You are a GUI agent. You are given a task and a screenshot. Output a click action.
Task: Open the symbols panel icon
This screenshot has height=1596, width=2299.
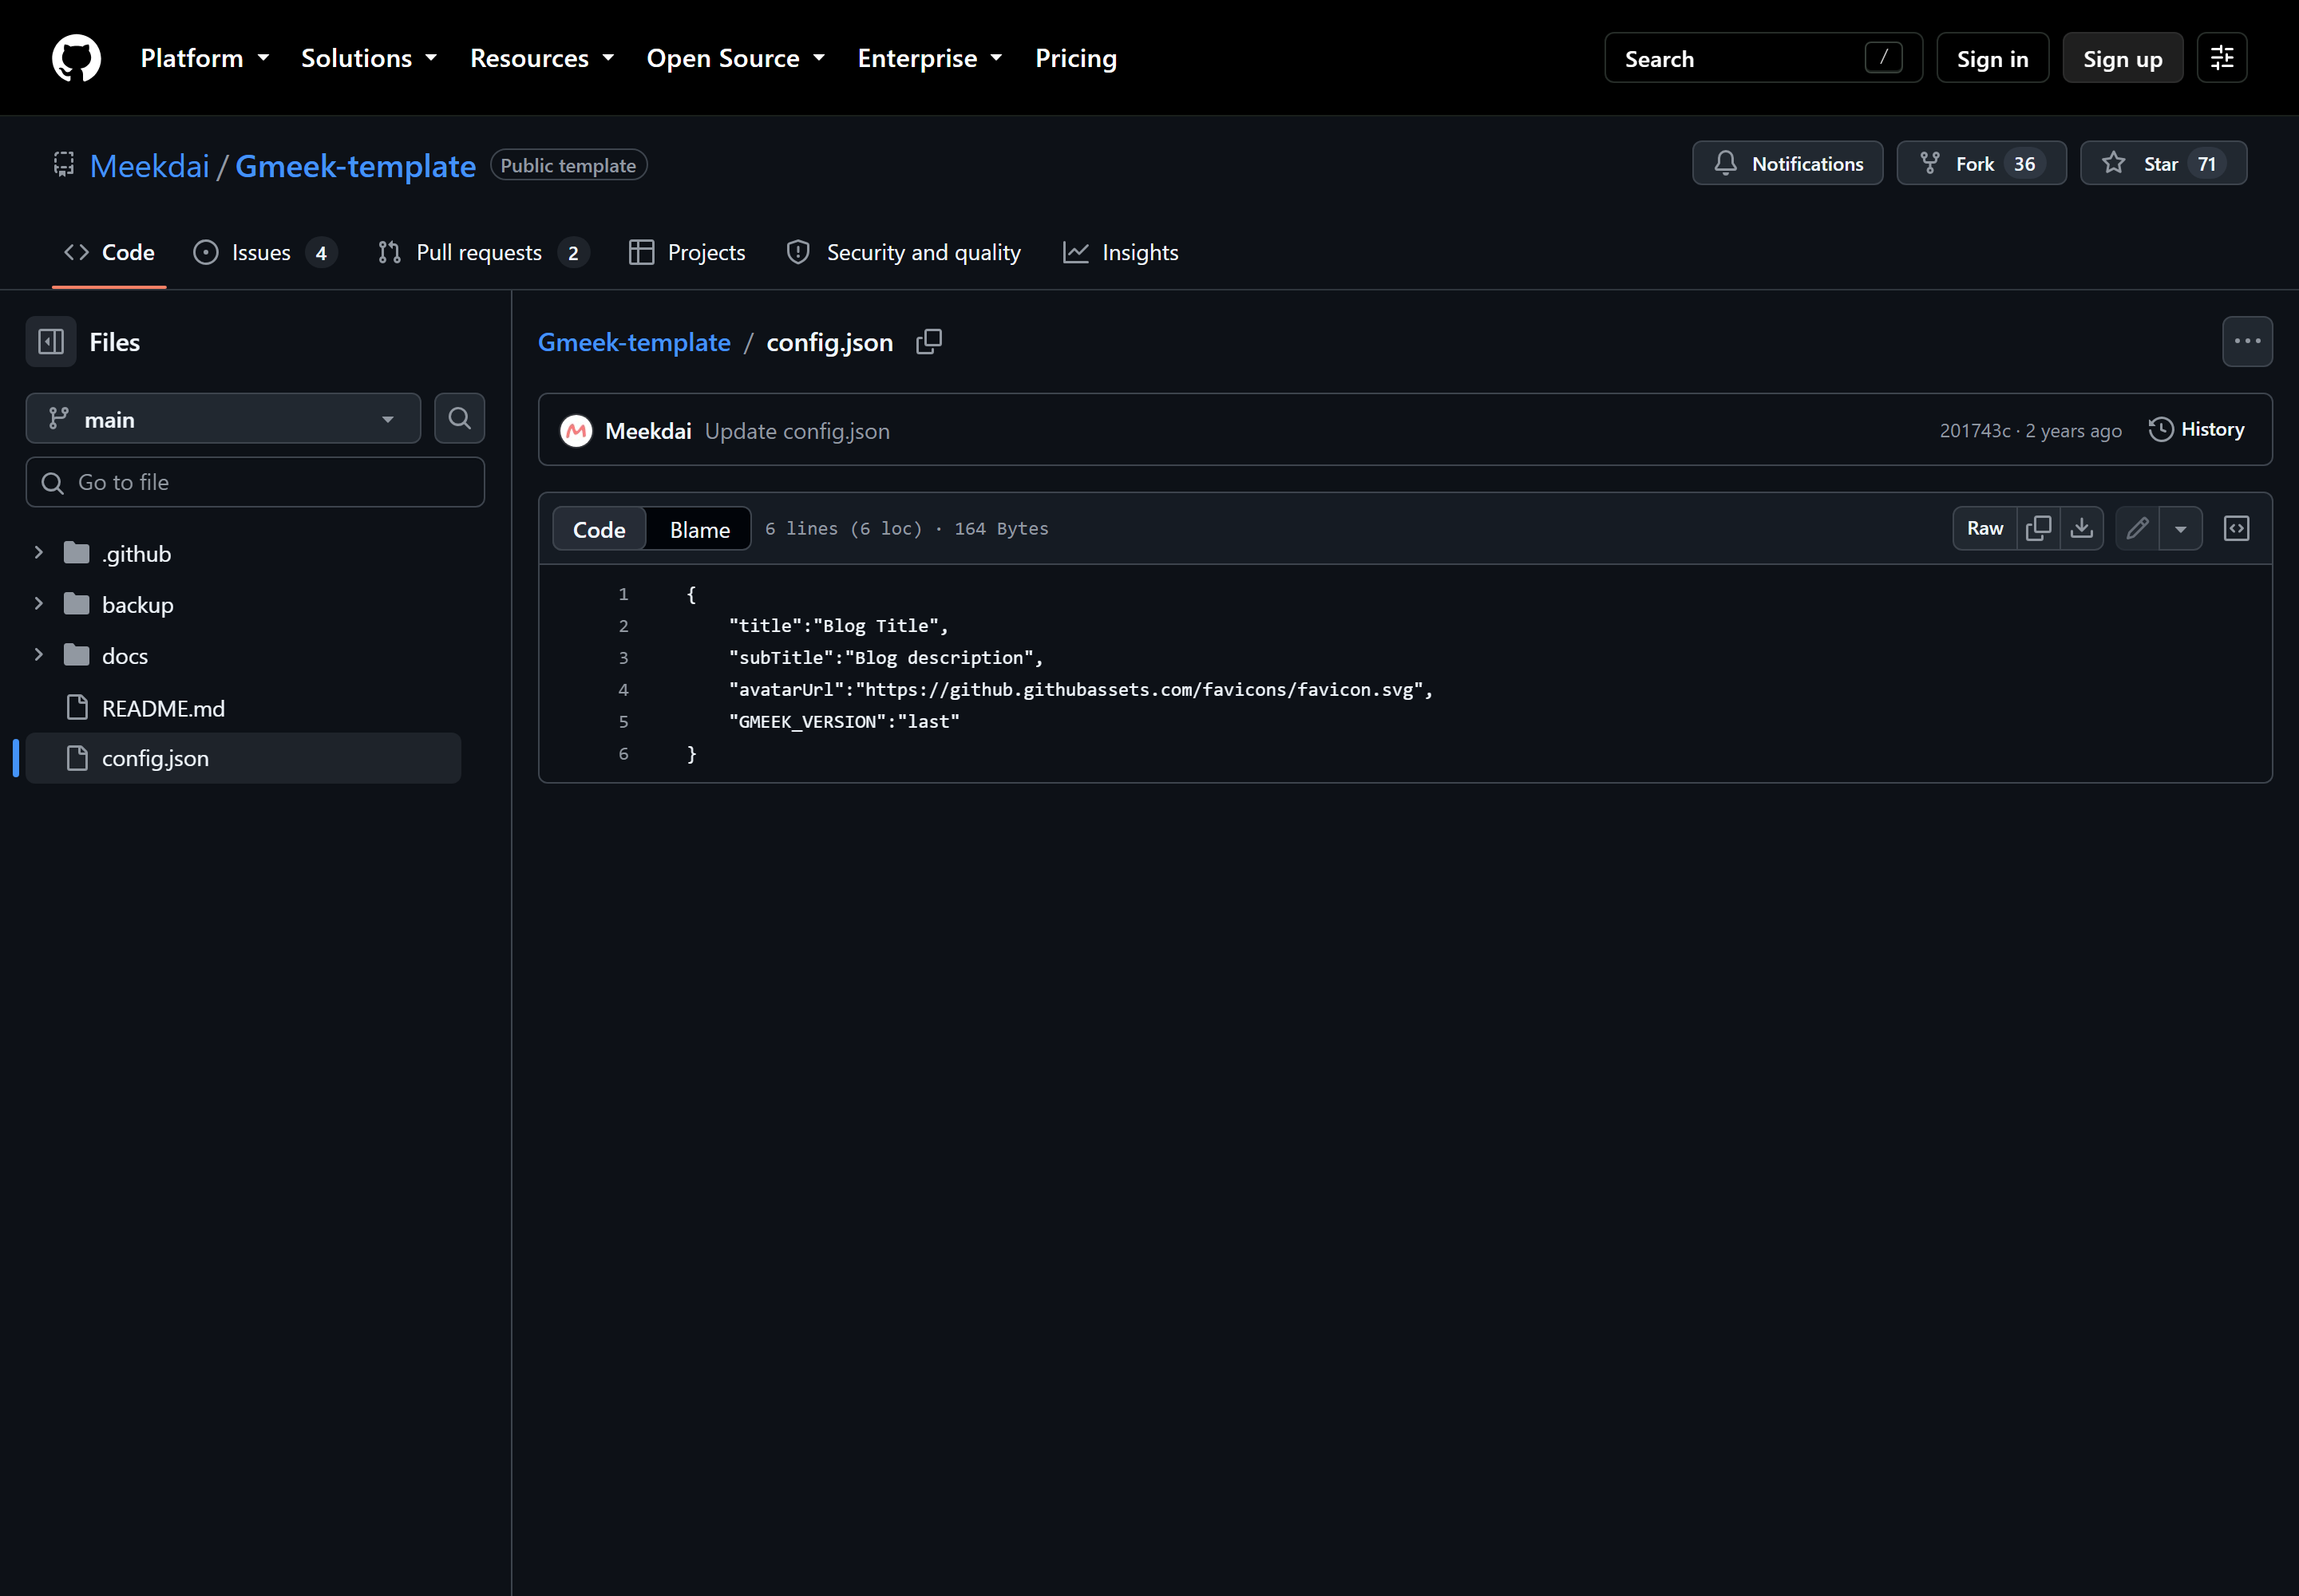tap(2236, 528)
